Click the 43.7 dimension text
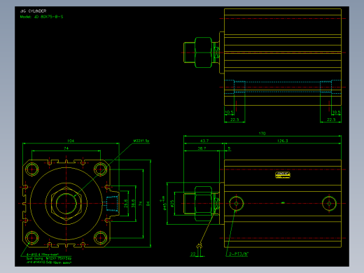The width and height of the screenshot is (364, 273). tap(204, 141)
